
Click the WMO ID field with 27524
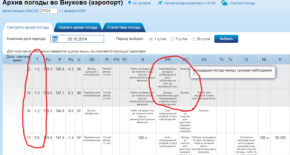pos(49,11)
